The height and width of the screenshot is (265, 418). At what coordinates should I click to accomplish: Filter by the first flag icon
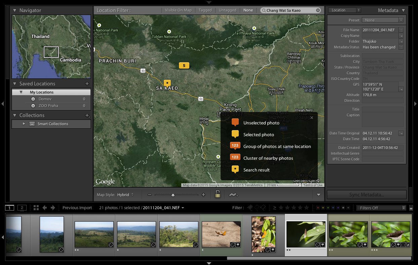(250, 208)
